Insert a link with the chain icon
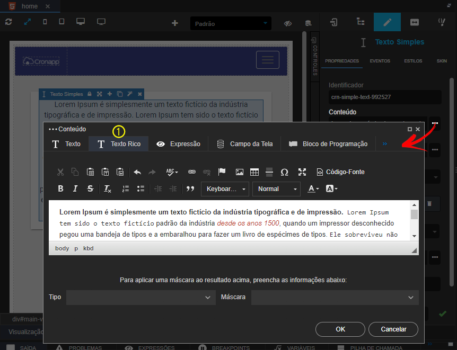The height and width of the screenshot is (350, 457). 192,172
